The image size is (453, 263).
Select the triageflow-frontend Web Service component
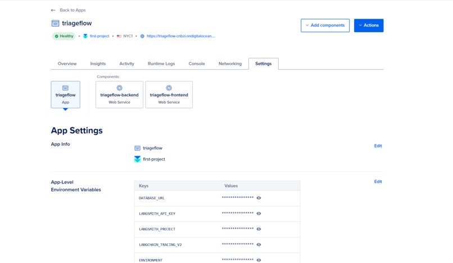point(169,95)
